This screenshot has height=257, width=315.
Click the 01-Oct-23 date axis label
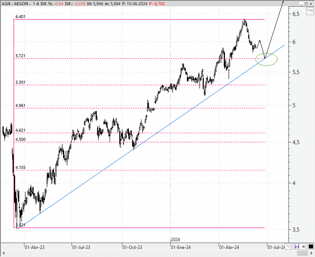click(132, 247)
